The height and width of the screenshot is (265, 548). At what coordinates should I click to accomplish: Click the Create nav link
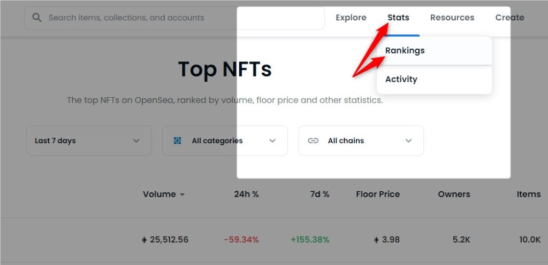(509, 18)
